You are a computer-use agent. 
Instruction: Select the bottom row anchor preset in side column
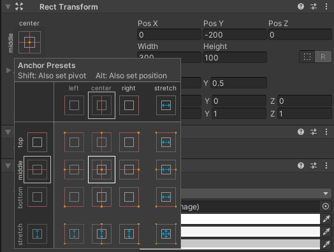(37, 197)
